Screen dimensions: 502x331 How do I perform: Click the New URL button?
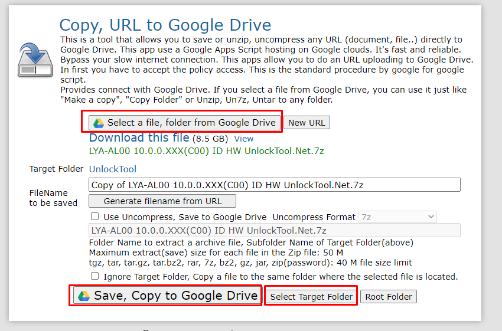307,123
